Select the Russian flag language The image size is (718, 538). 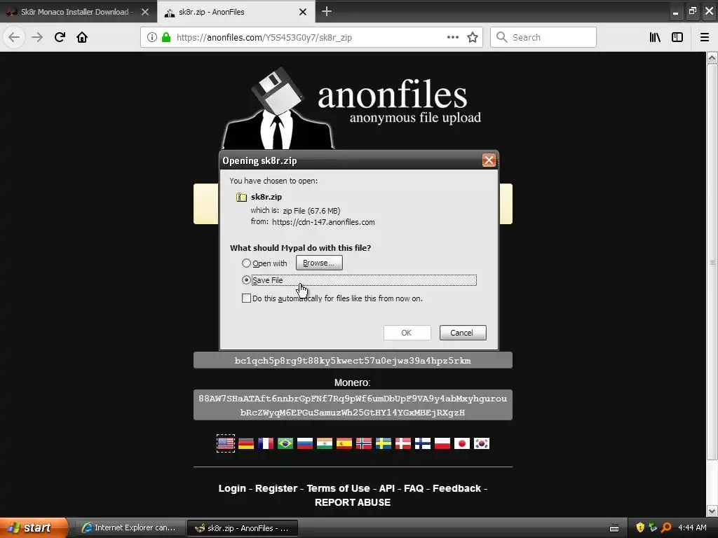305,443
